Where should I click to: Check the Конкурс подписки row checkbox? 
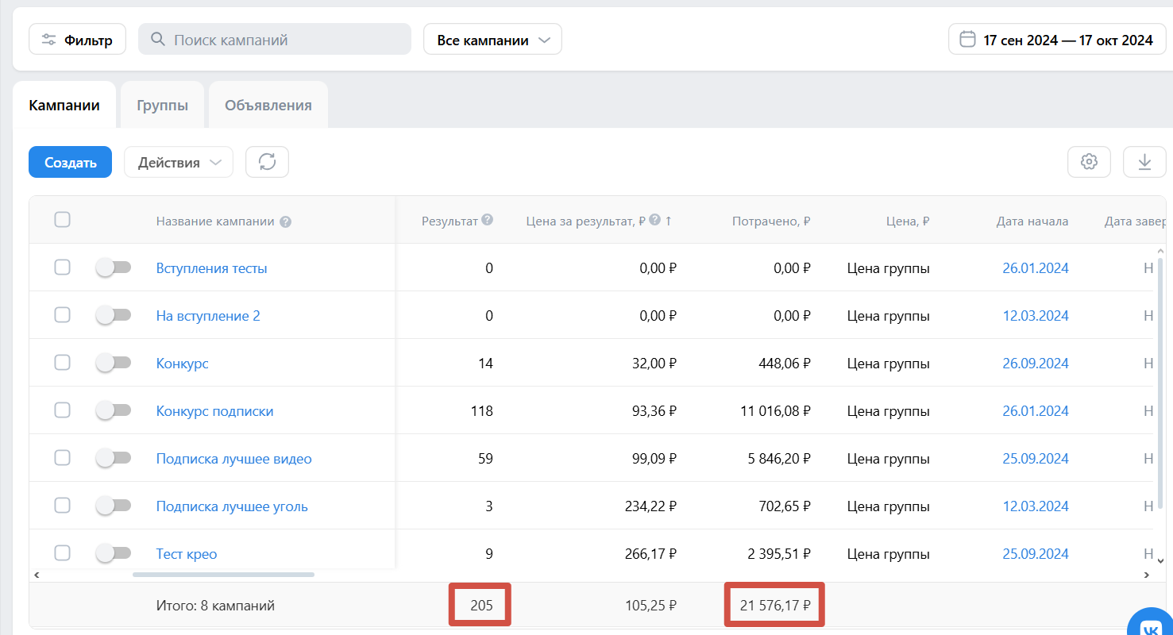62,410
